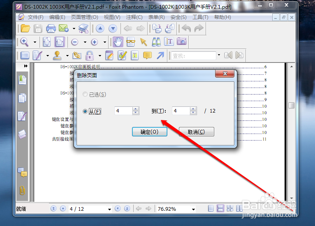Select the sticky note comment icon
315x226 pixels.
click(148, 55)
